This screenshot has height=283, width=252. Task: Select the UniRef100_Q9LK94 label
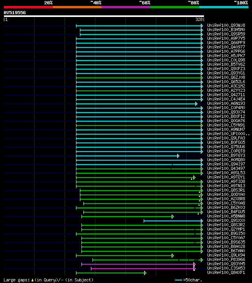pyautogui.click(x=226, y=255)
